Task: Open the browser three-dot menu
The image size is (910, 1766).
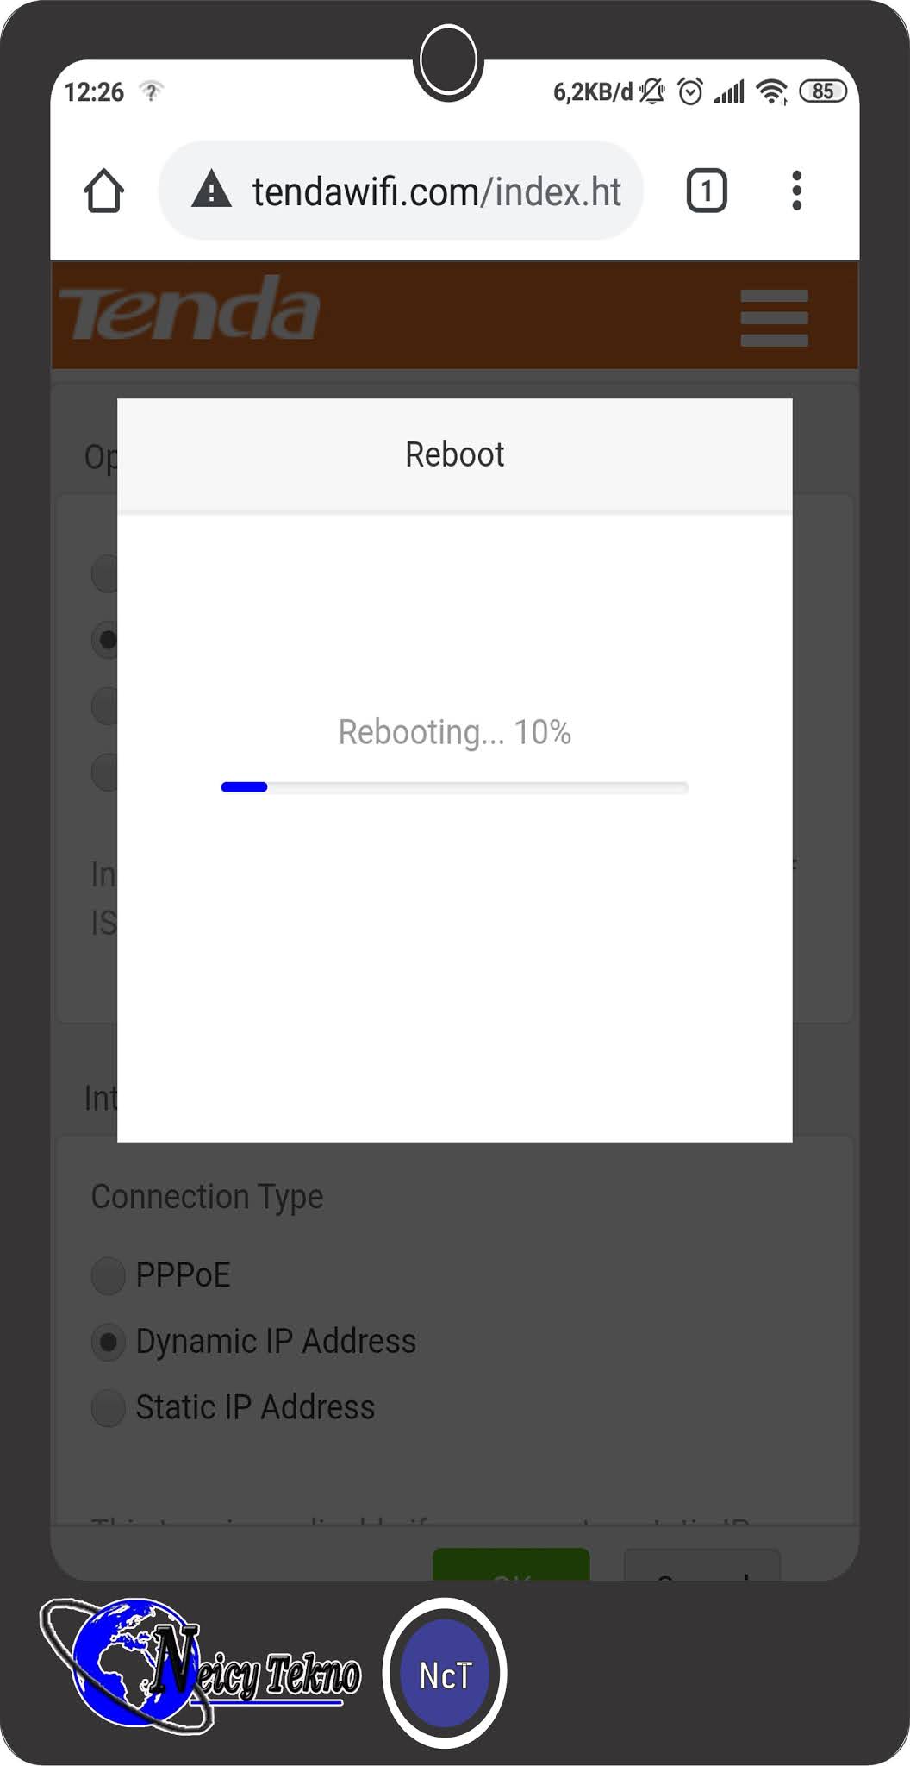Action: [x=796, y=191]
